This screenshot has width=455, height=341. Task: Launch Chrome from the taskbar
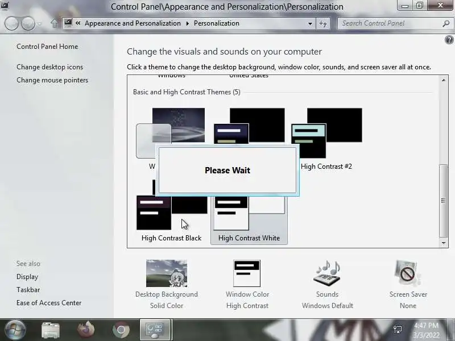[x=121, y=330]
